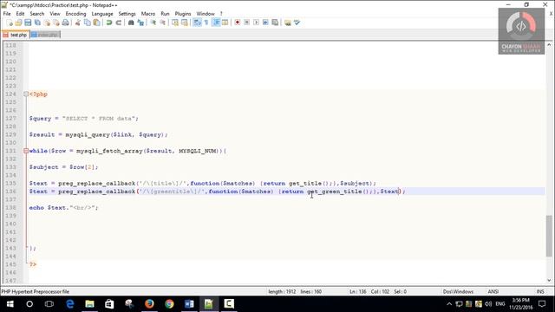The width and height of the screenshot is (555, 312).
Task: Click the Zoom Out toolbar icon
Action: coord(162,23)
